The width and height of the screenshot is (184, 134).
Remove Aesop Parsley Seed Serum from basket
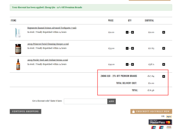(163, 64)
